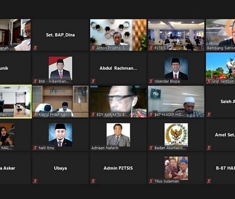Select Anton Prijatno video tile
Image resolution: width=235 pixels, height=199 pixels.
[118, 35]
